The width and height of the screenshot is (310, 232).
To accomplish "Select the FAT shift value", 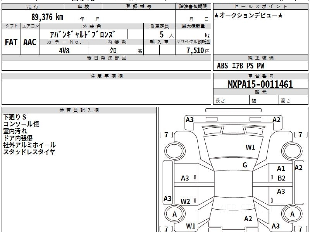I will click(x=11, y=42).
